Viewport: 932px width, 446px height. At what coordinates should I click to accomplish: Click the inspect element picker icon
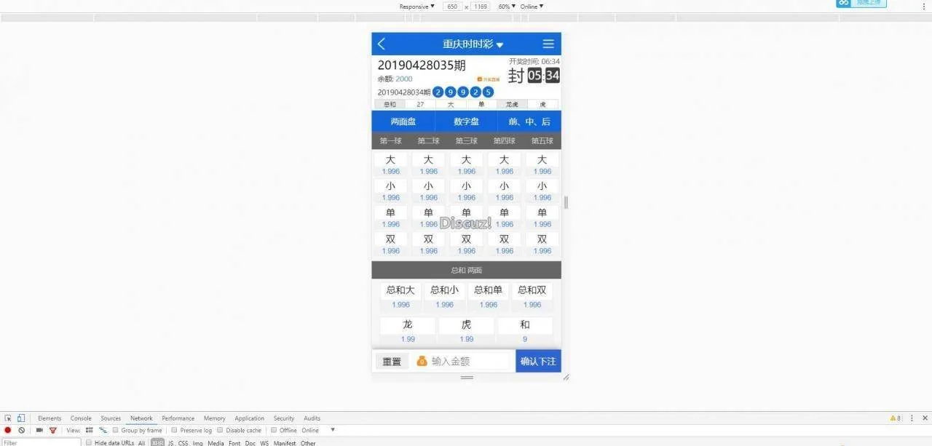8,418
